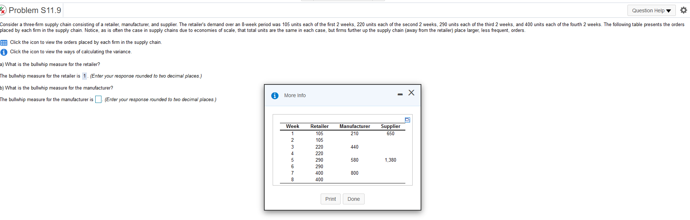Click the Retailer column header
690x220 pixels.
(x=319, y=126)
